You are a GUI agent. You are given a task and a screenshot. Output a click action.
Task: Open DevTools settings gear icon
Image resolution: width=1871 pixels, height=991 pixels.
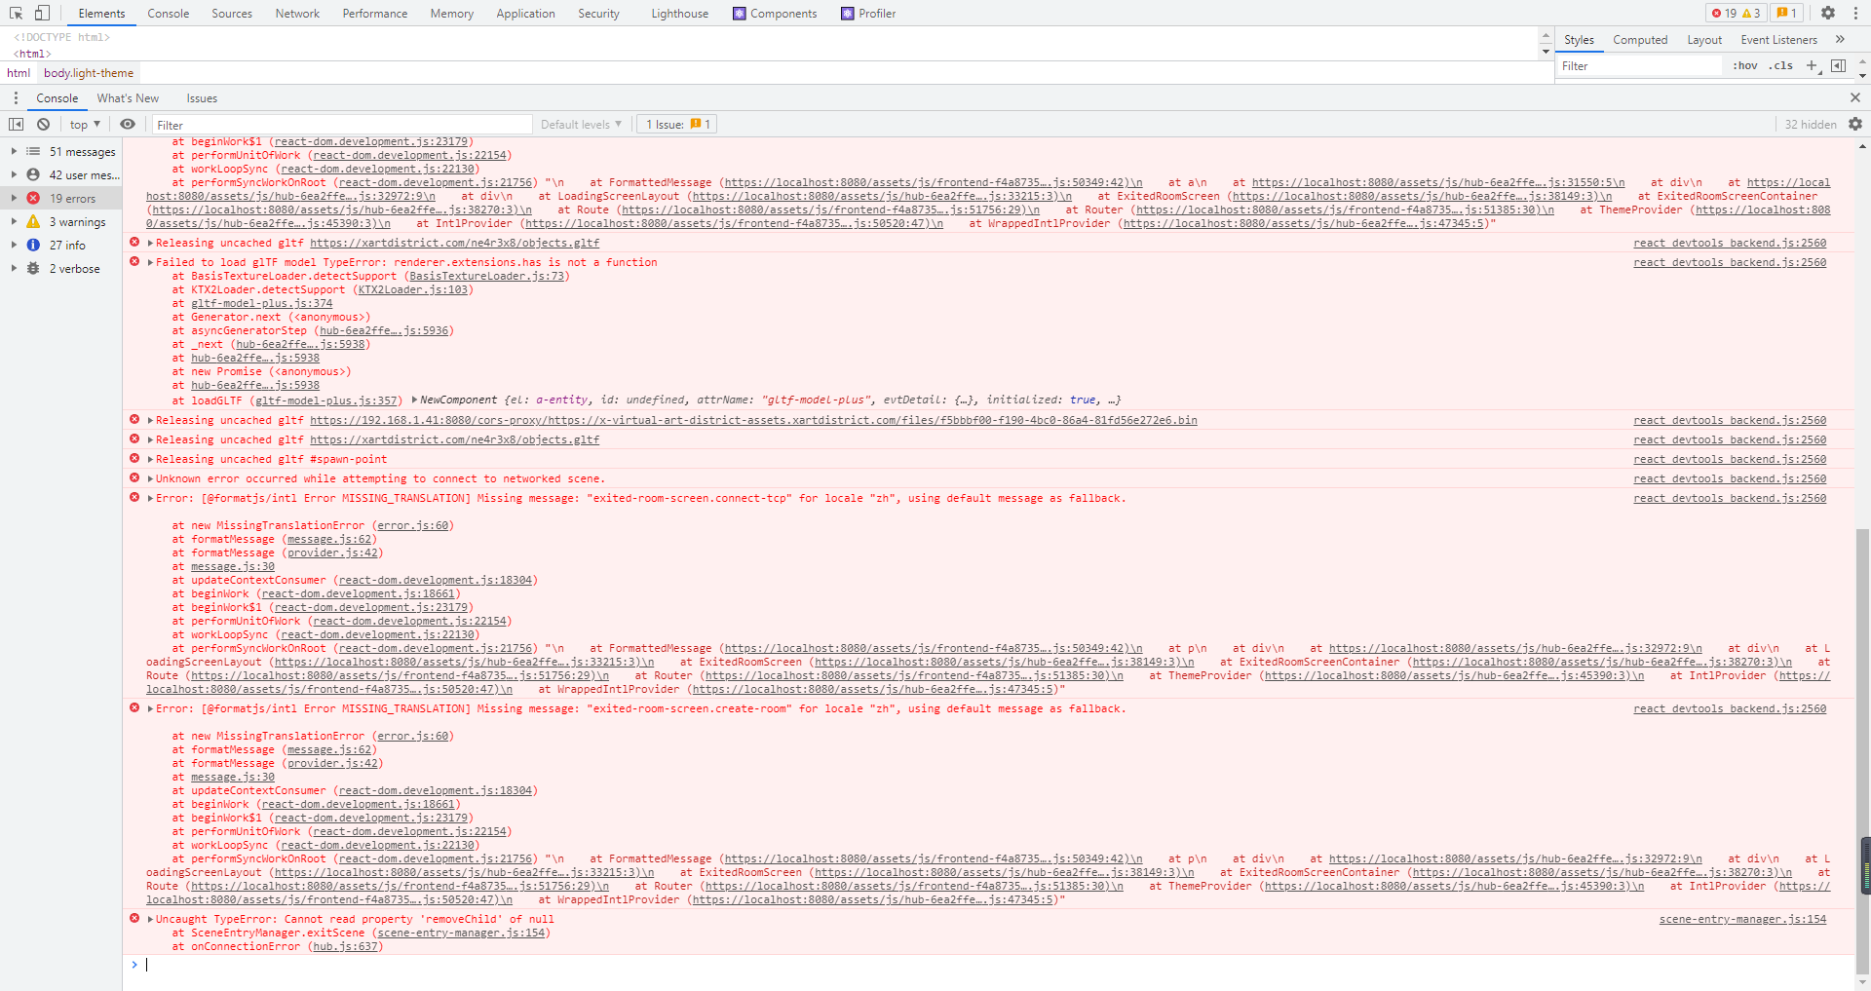[x=1828, y=13]
